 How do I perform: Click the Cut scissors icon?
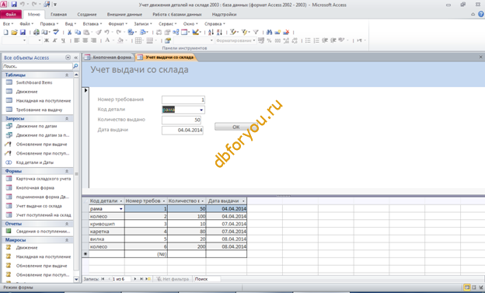point(70,32)
